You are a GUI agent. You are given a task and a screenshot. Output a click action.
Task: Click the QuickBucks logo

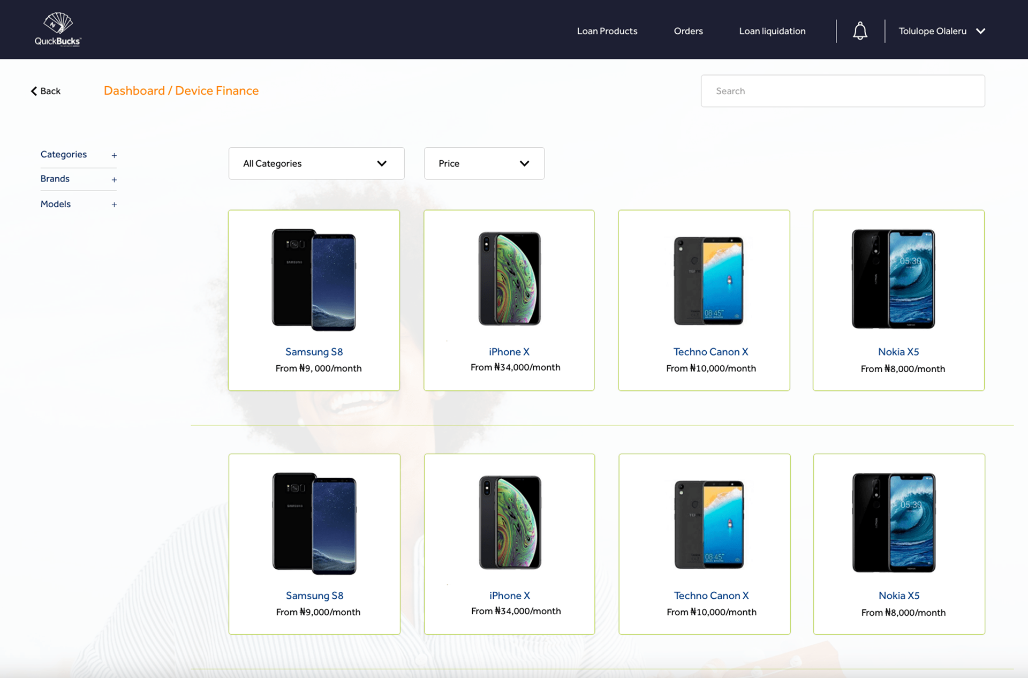coord(58,29)
